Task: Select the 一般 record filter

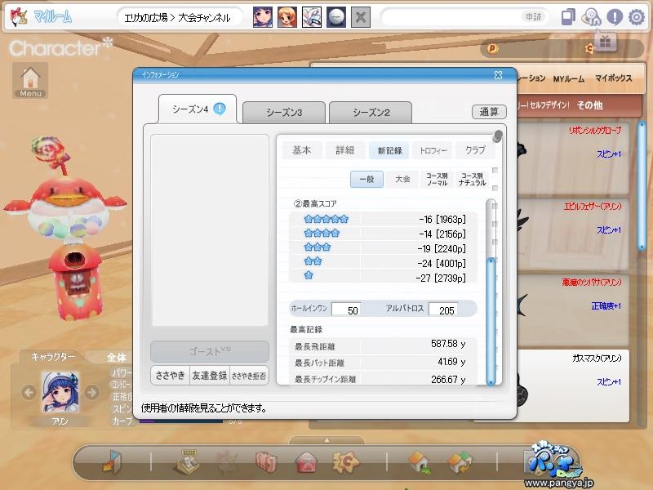Action: (366, 179)
